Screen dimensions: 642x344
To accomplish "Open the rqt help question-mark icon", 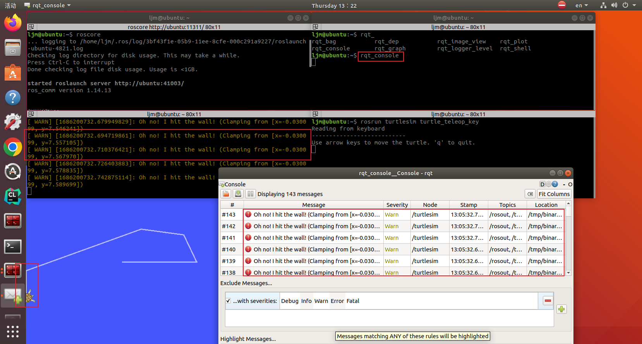I will pos(555,184).
